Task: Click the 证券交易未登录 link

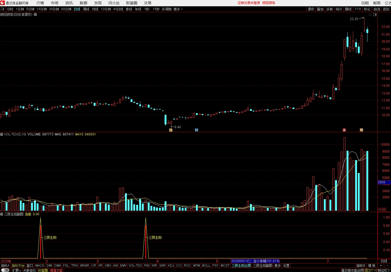Action: [x=249, y=3]
